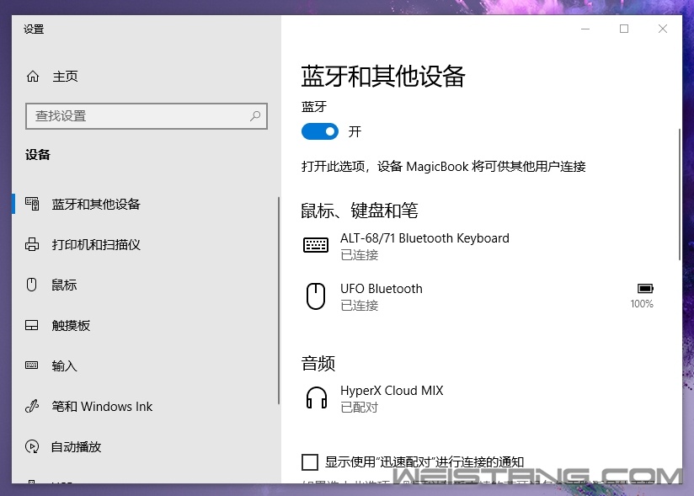Click the mouse icon for UFO Bluetooth
This screenshot has width=694, height=496.
(316, 296)
